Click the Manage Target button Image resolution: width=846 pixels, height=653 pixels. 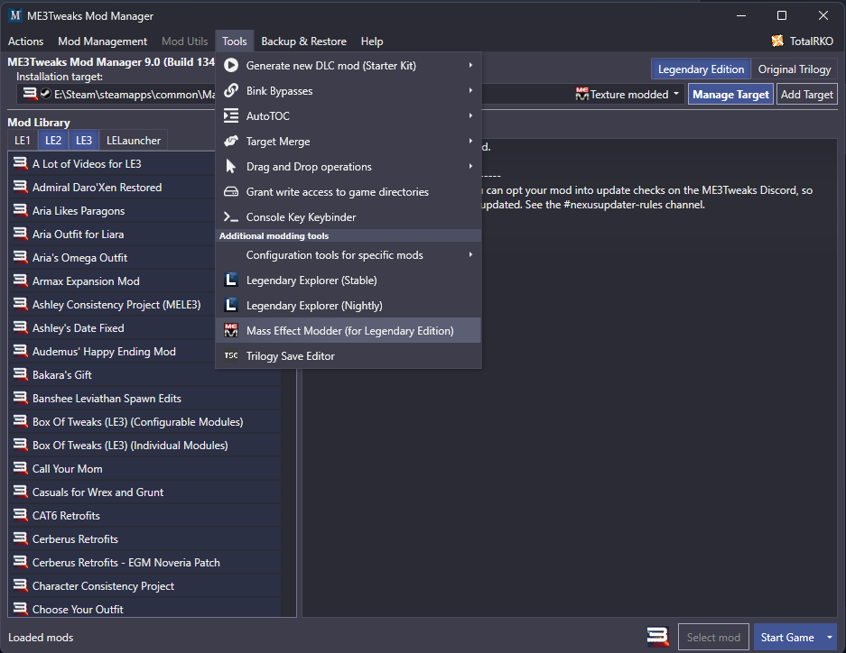(730, 95)
